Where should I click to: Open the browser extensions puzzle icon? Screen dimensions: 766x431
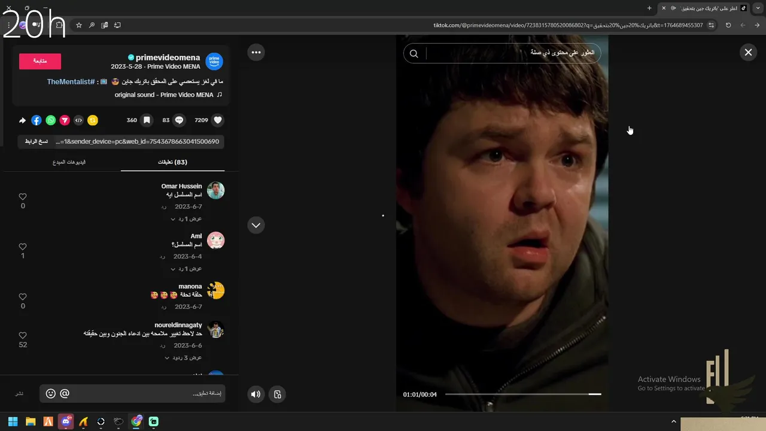[x=59, y=25]
